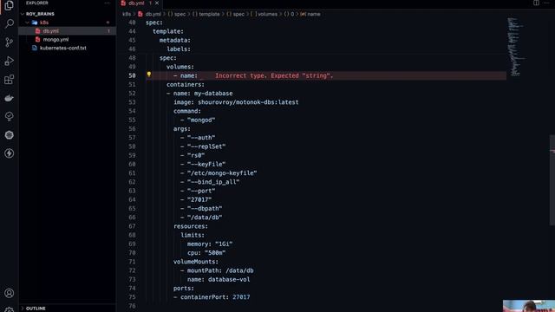Viewport: 555px width, 312px height.
Task: Open the Search view
Action: [x=10, y=23]
